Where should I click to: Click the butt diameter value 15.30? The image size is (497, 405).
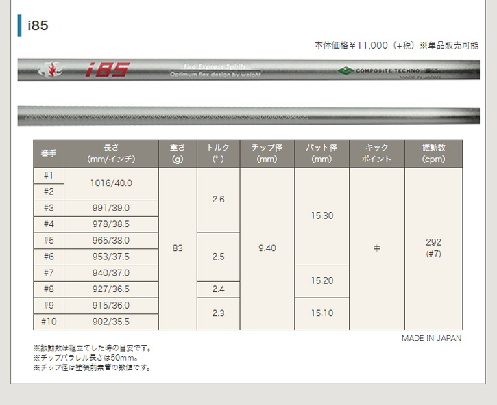pyautogui.click(x=322, y=216)
